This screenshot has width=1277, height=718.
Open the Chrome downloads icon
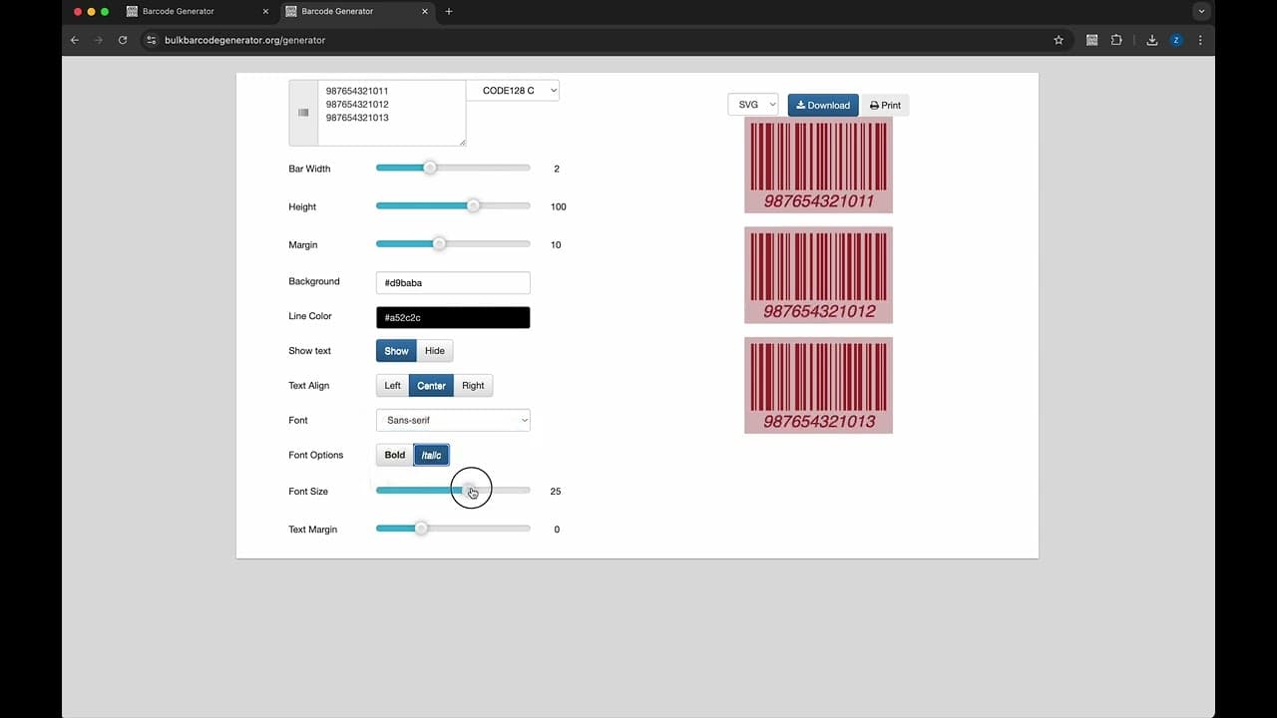tap(1152, 40)
